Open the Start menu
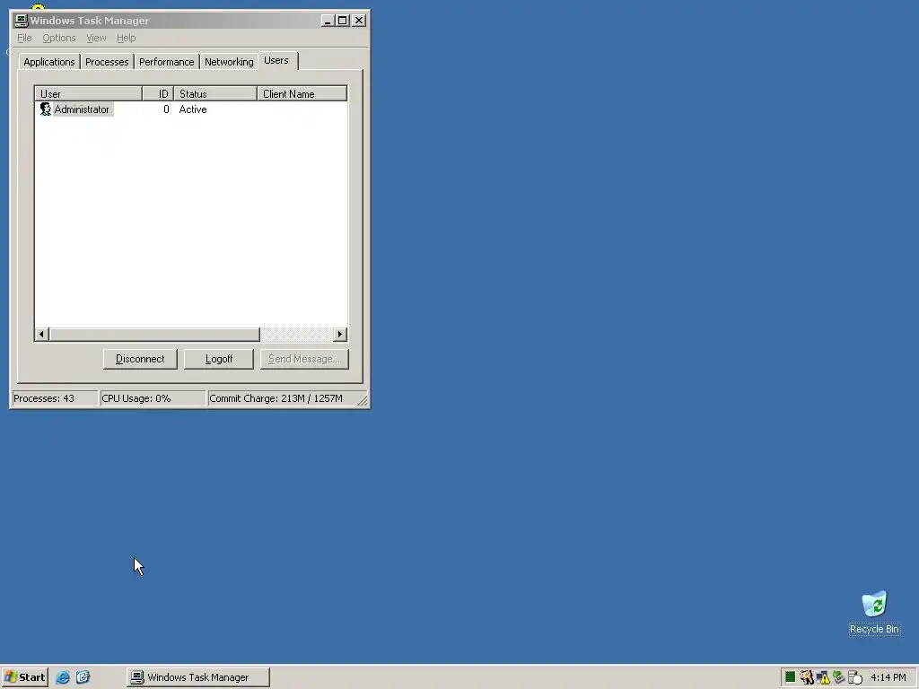Image resolution: width=919 pixels, height=689 pixels. (24, 677)
